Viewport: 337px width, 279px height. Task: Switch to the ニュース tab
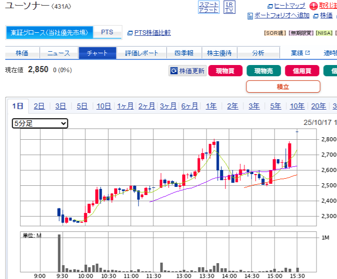point(59,53)
